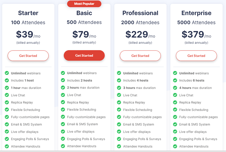Viewport: 226px width, 152px height.
Task: Click Starter's Unlimited webinars green check icon
Action: click(7, 73)
